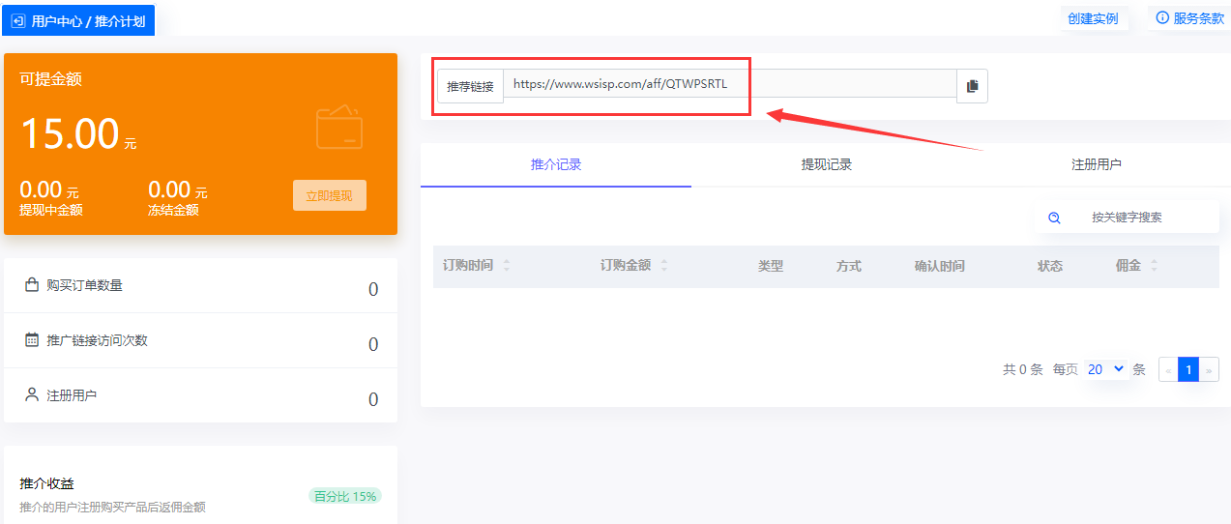Click the referral link URL field
The width and height of the screenshot is (1231, 524).
730,84
